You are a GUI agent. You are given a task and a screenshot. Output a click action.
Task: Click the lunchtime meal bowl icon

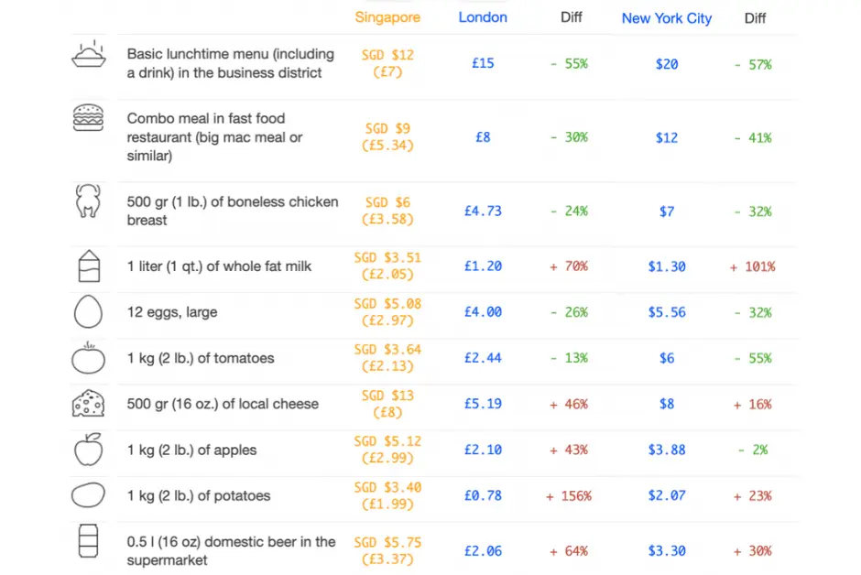[x=89, y=55]
